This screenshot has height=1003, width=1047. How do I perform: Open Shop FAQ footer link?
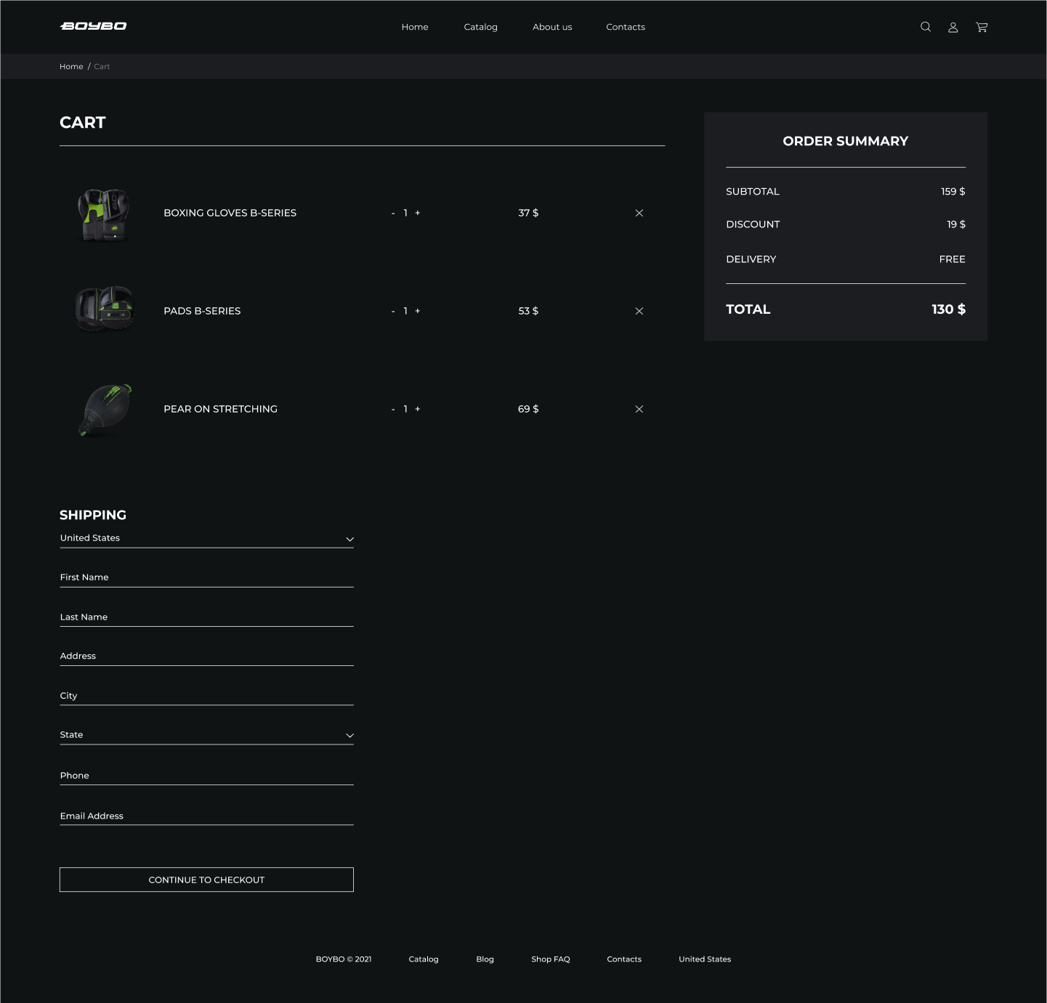pyautogui.click(x=550, y=959)
